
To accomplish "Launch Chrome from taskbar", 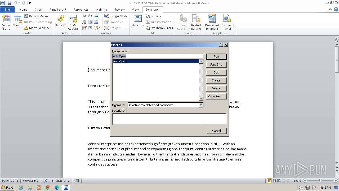I will pos(48,188).
